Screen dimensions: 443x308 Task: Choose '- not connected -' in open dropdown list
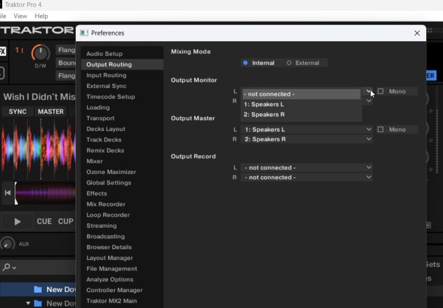(x=301, y=94)
